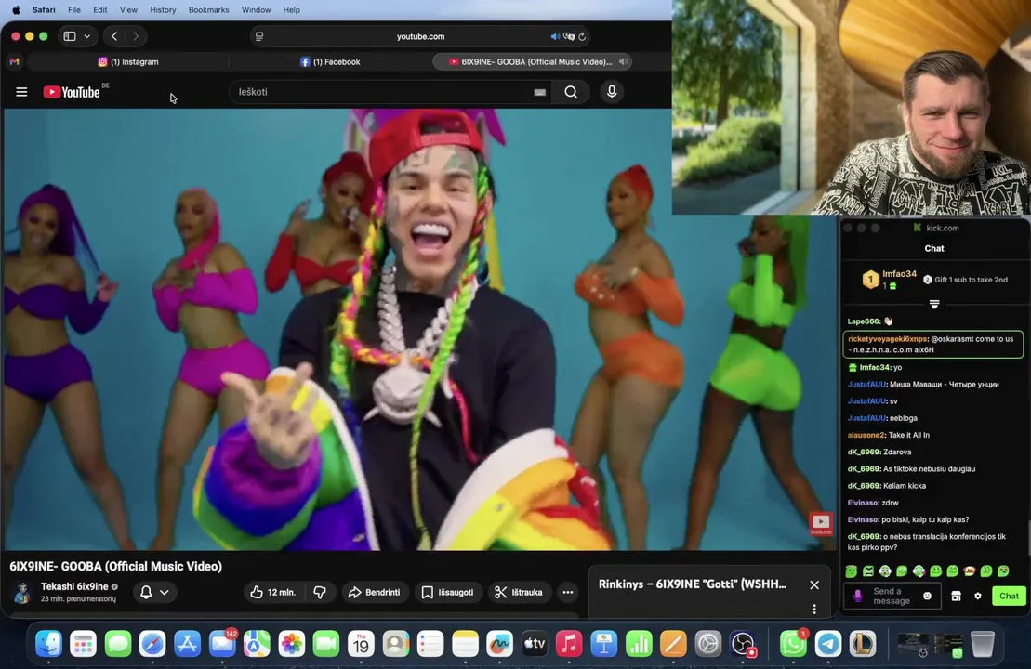The image size is (1031, 669).
Task: Start voice search with the microphone
Action: tap(612, 92)
